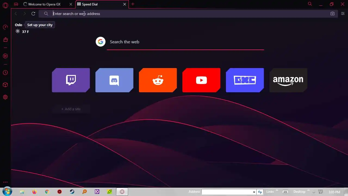This screenshot has width=348, height=196.
Task: Open the GXC speed dial tile
Action: pos(245,80)
